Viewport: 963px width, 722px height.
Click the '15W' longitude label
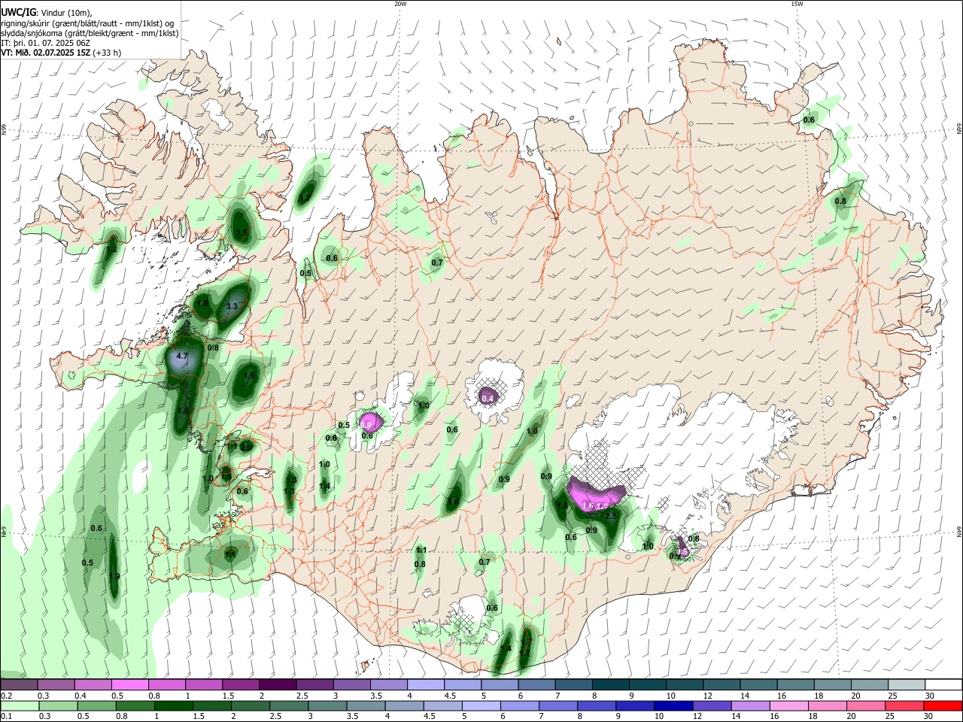797,4
